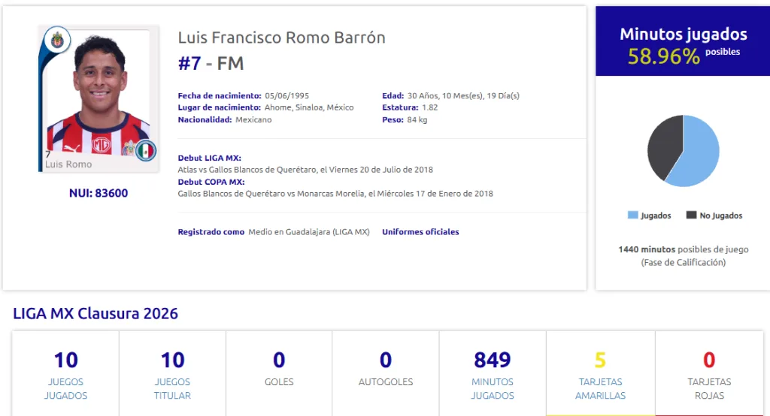Click the blue slice of the pie chart
The height and width of the screenshot is (416, 770).
coord(696,154)
